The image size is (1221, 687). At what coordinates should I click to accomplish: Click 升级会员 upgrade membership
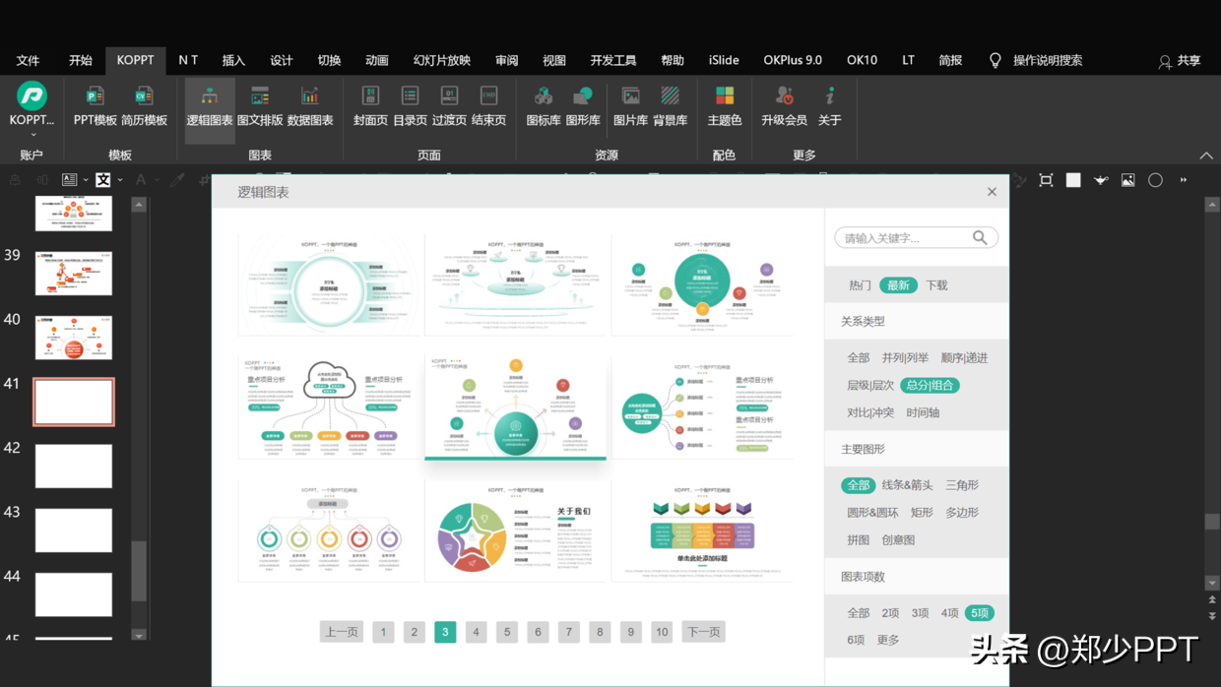[x=784, y=107]
